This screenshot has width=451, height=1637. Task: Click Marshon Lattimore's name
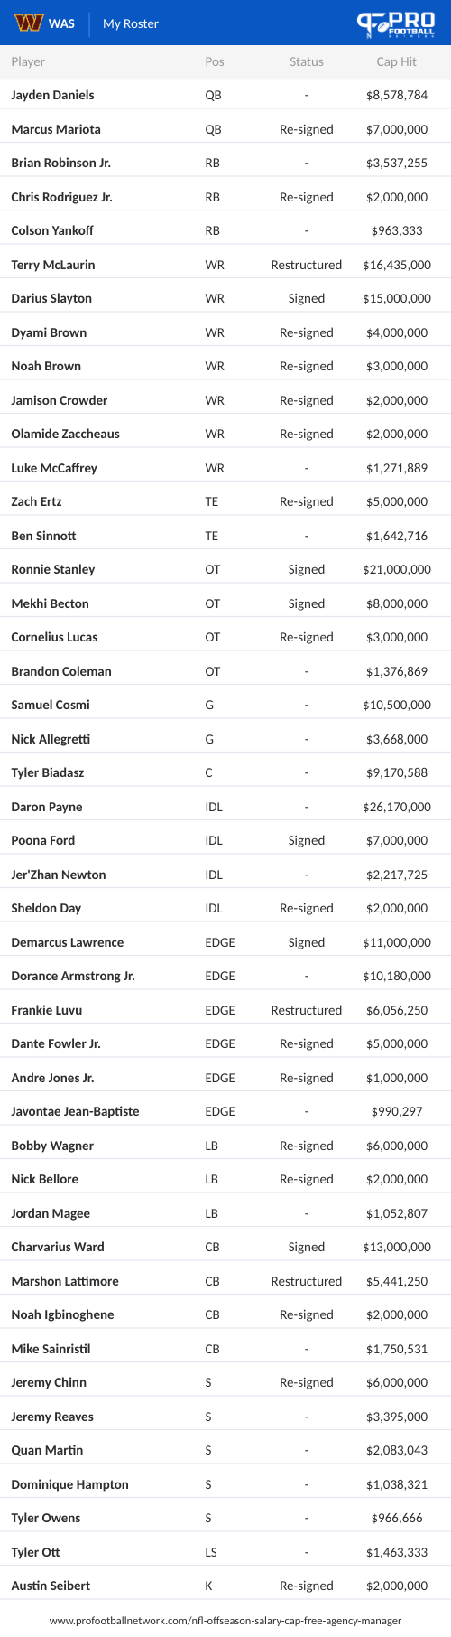[x=65, y=1281]
